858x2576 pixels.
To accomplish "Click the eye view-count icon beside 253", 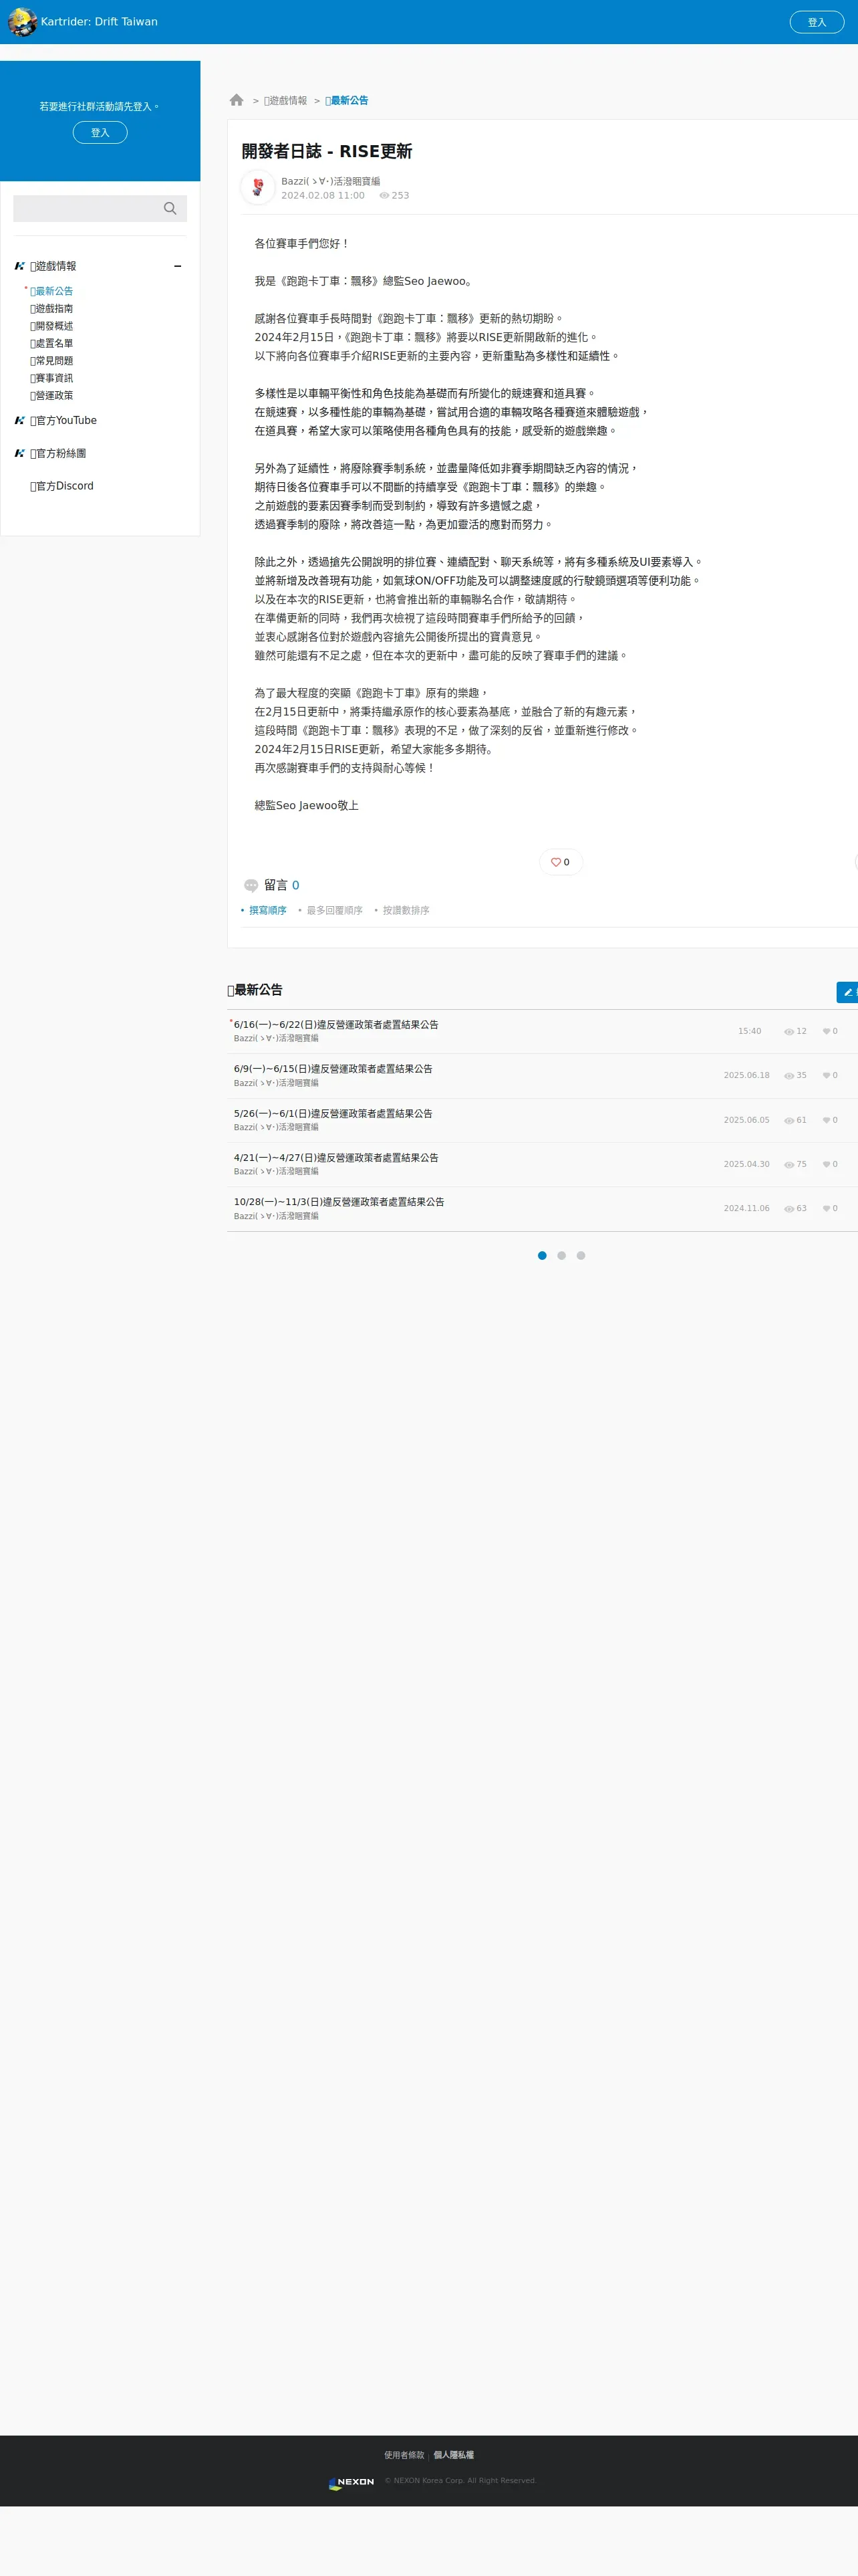I will [x=384, y=196].
